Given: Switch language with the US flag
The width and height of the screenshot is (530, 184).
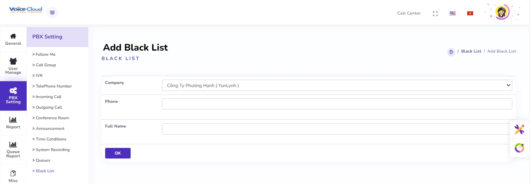Looking at the screenshot, I should (452, 13).
